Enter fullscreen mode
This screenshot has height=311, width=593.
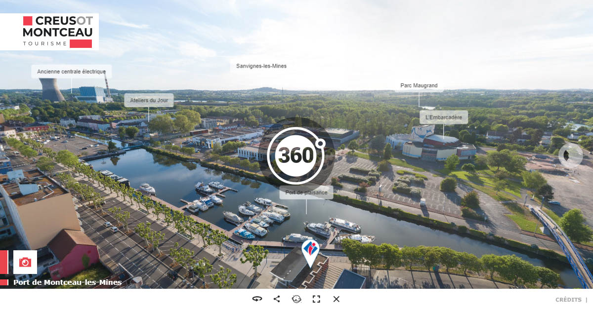click(316, 299)
